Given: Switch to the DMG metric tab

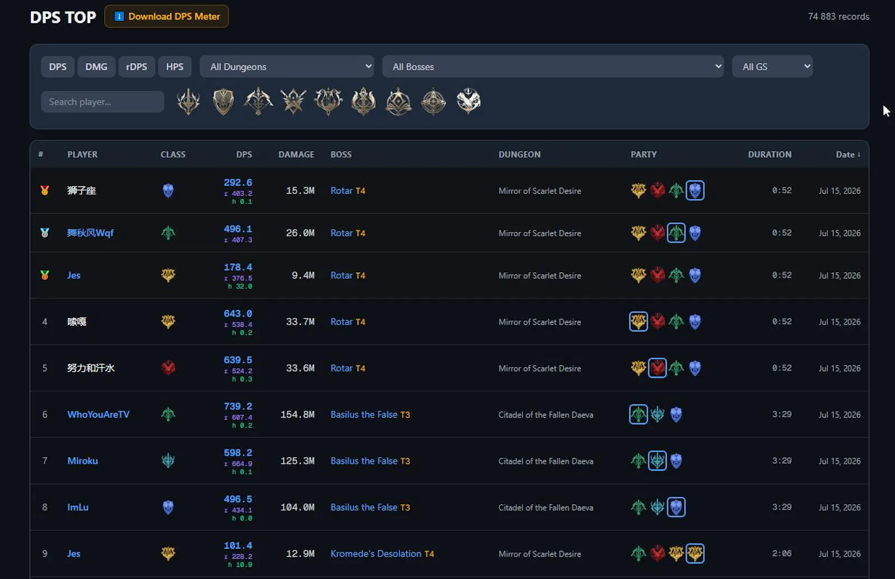Looking at the screenshot, I should pos(96,67).
